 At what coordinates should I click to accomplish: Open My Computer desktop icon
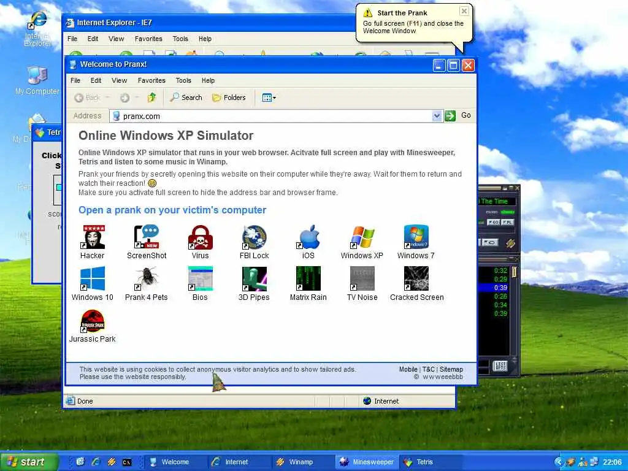(x=37, y=80)
